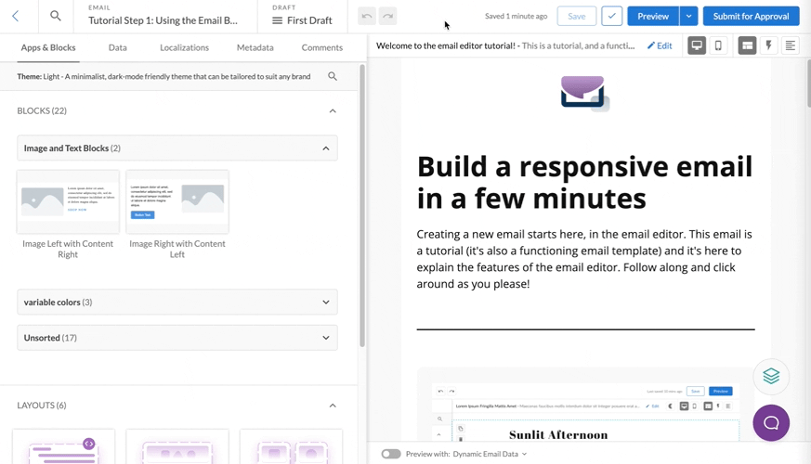Switch to the Apps & Blocks tab

48,47
